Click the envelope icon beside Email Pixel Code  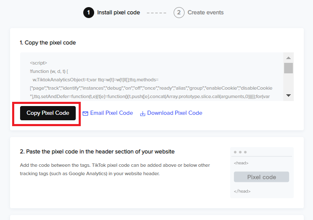pos(85,114)
